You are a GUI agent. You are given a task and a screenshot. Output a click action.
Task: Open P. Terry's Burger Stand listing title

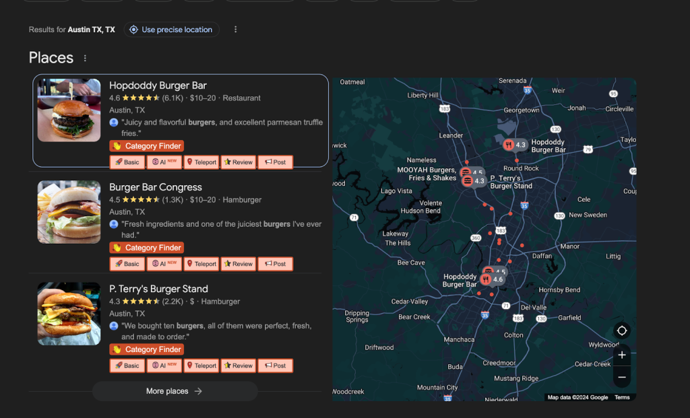click(x=158, y=289)
